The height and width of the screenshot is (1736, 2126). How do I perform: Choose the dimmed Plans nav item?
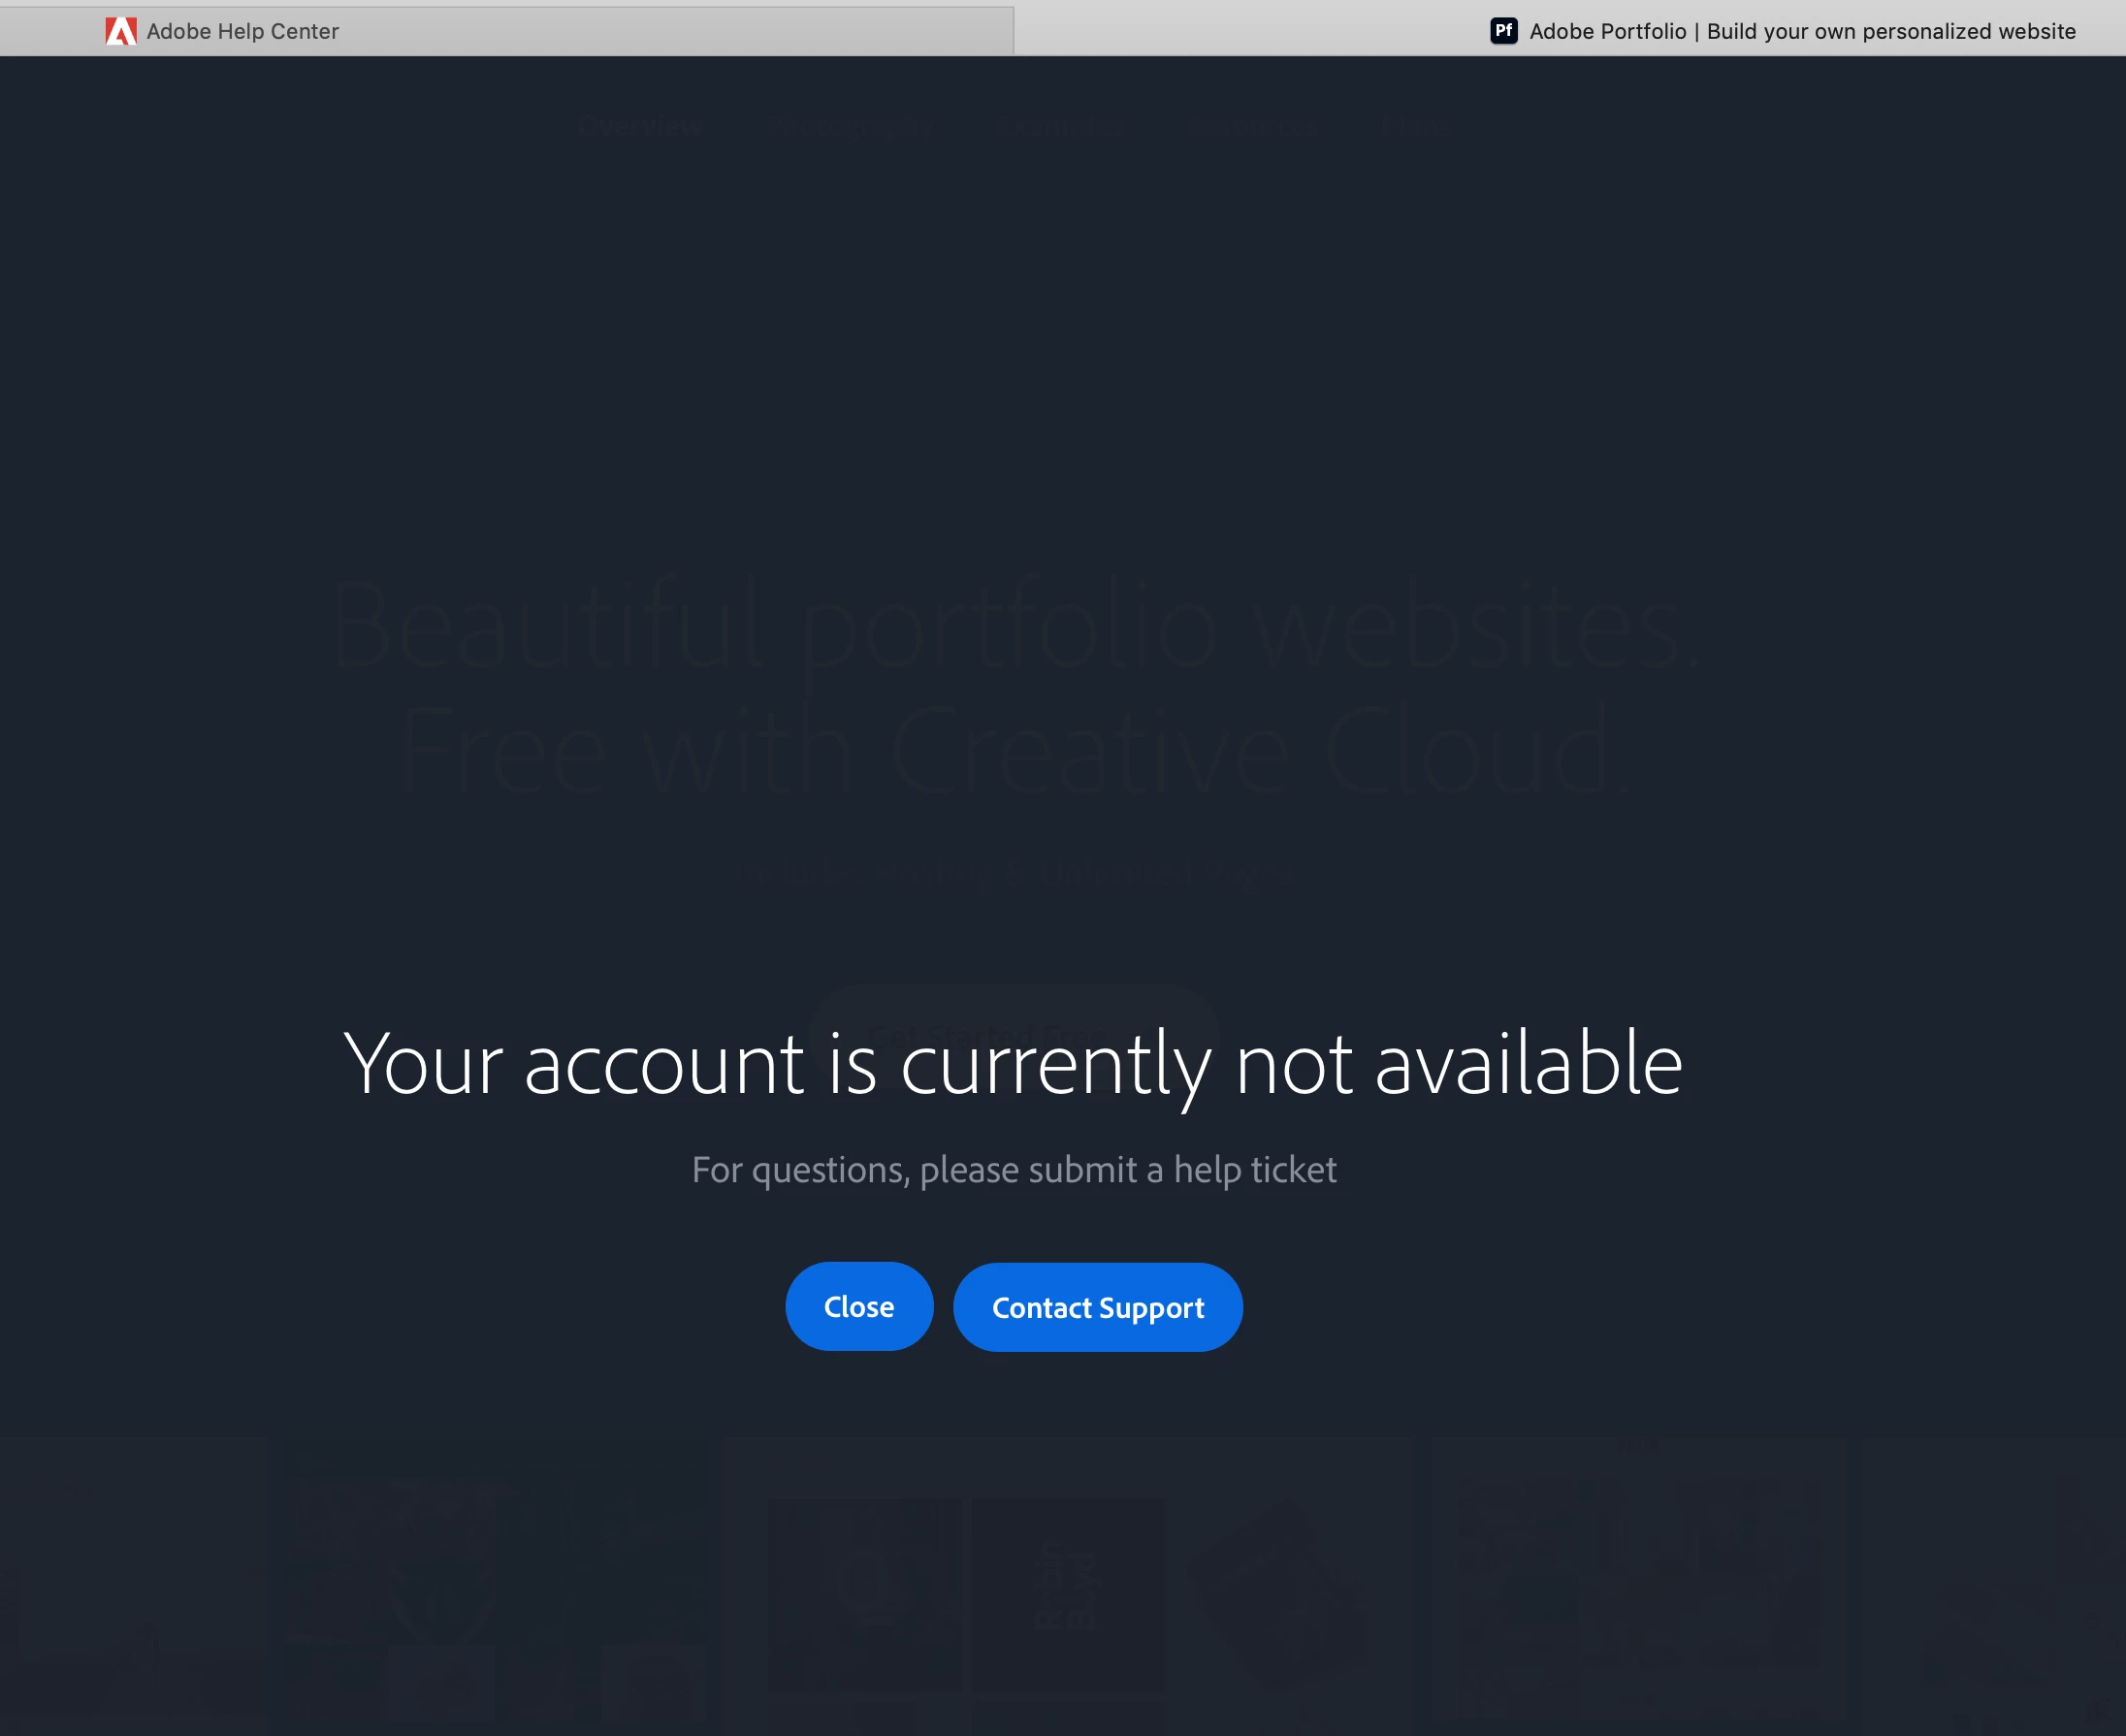coord(1416,126)
